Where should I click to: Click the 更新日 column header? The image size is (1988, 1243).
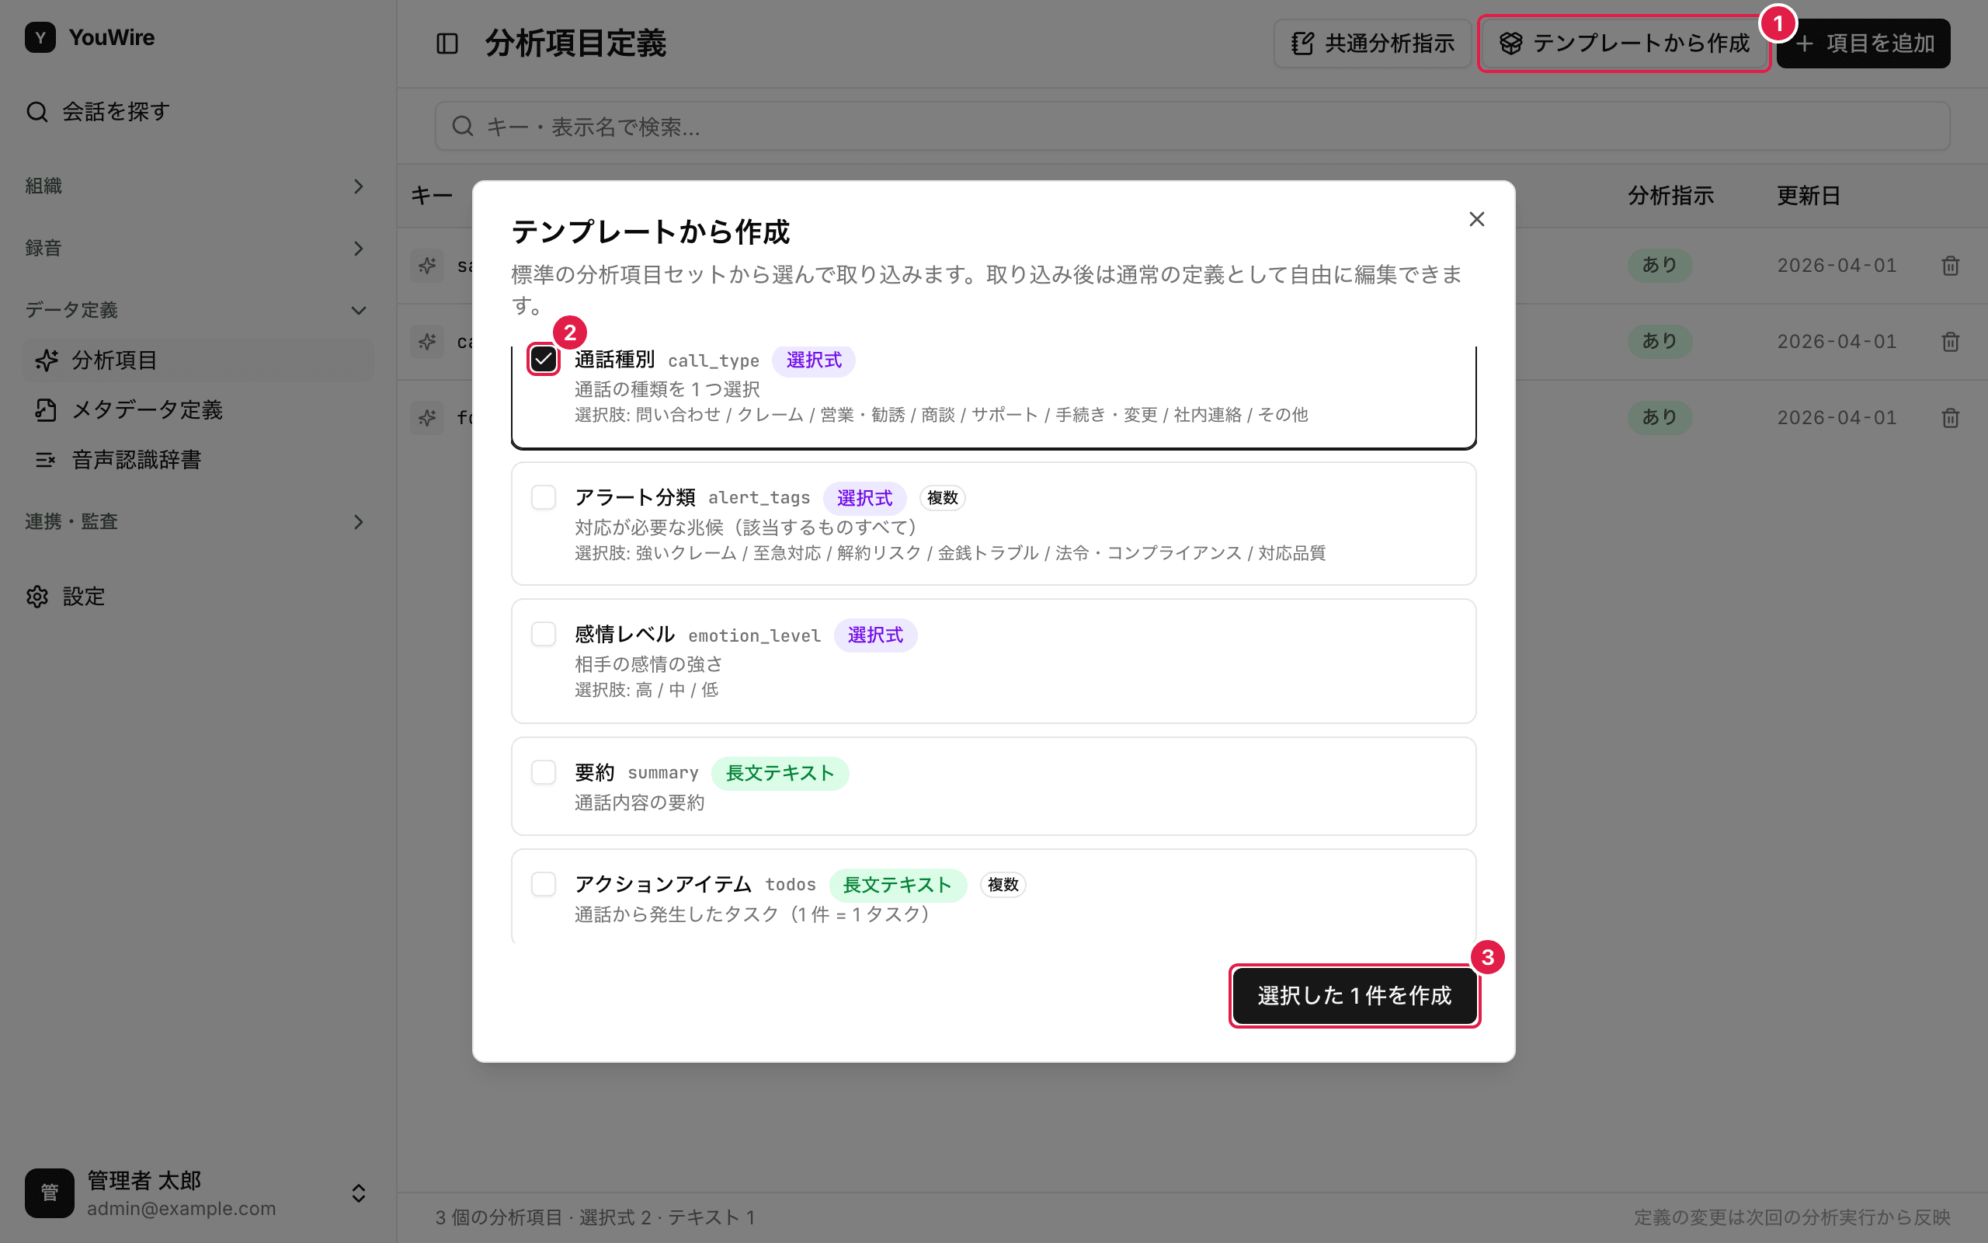coord(1808,196)
